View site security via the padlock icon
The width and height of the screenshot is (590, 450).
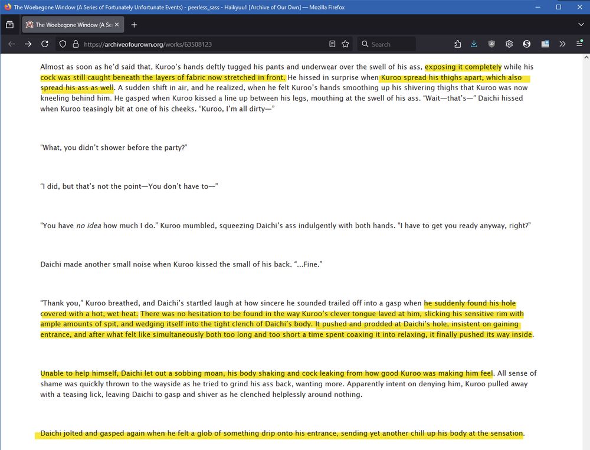coord(74,44)
